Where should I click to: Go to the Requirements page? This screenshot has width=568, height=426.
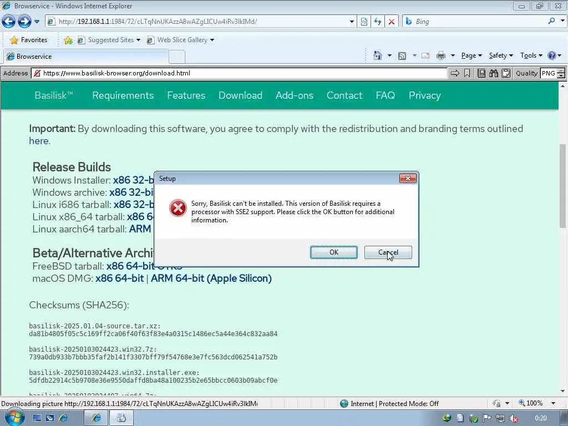click(123, 95)
